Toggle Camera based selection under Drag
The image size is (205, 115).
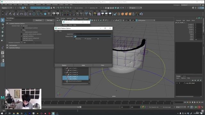point(23,32)
